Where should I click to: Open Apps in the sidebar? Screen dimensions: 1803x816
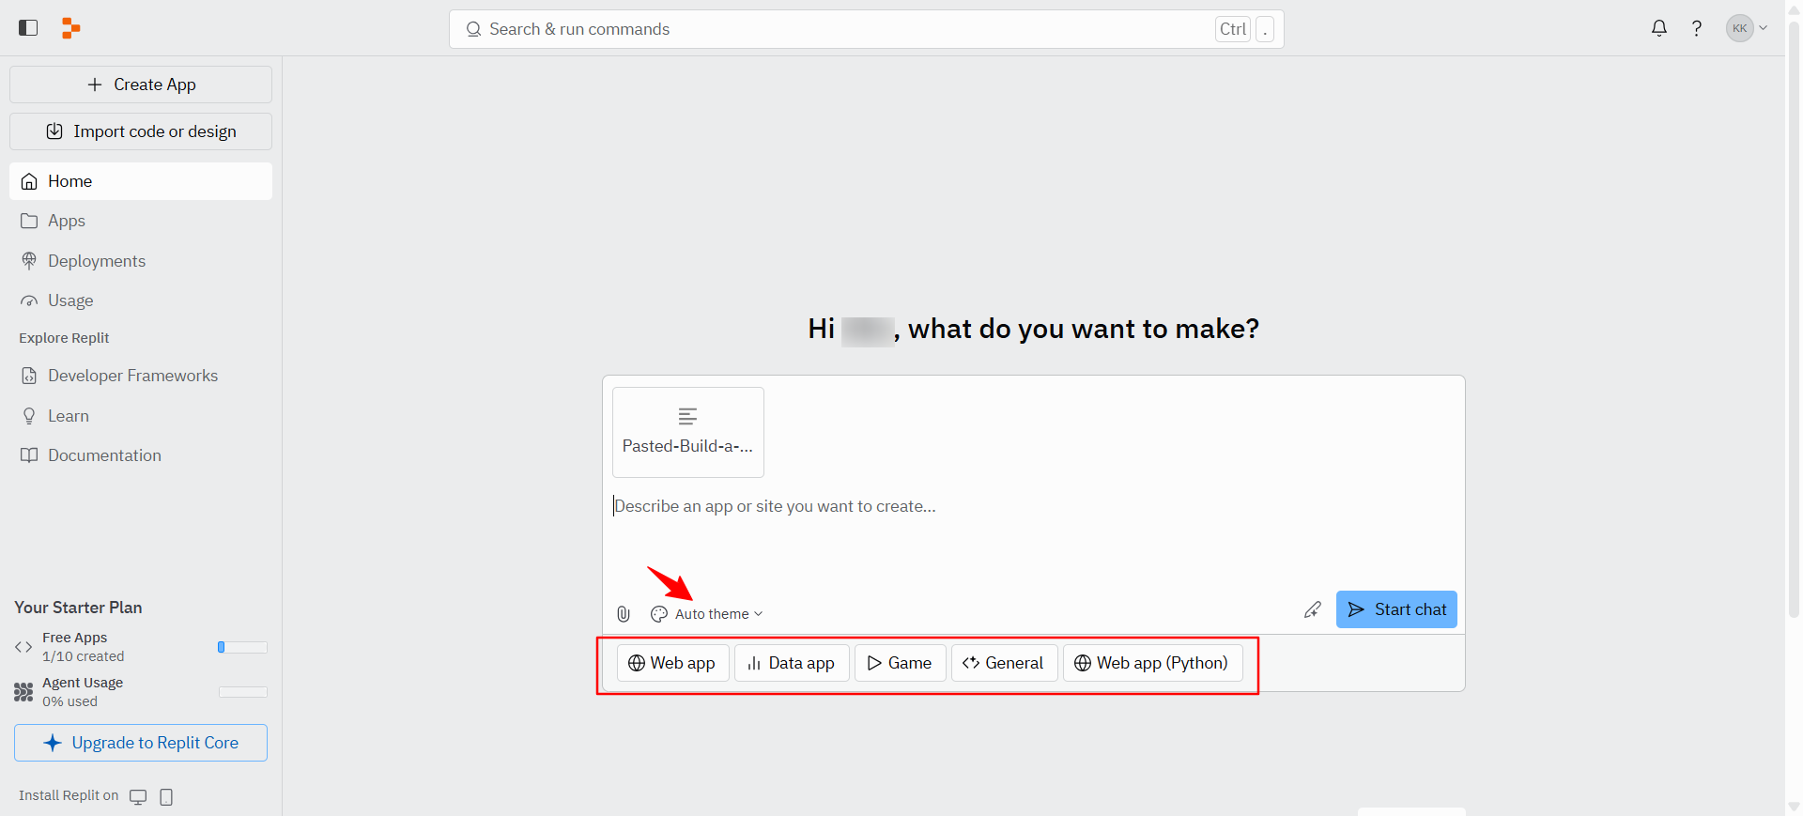[141, 221]
